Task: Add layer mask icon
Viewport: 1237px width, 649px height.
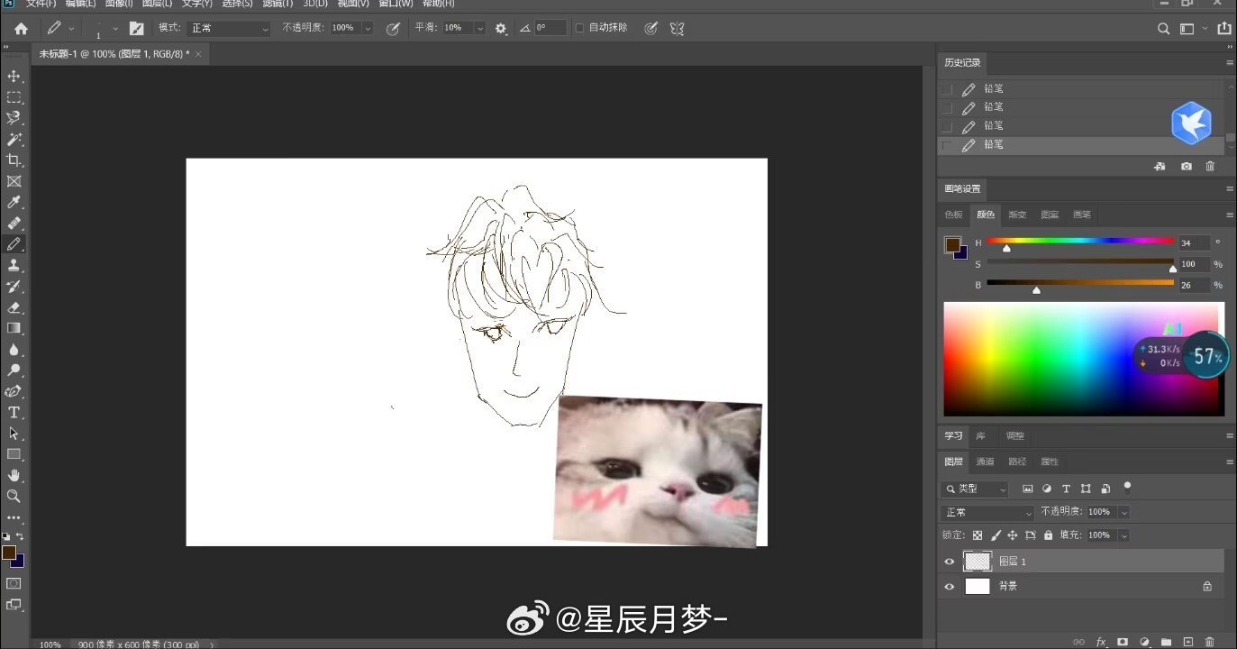Action: 1123,642
